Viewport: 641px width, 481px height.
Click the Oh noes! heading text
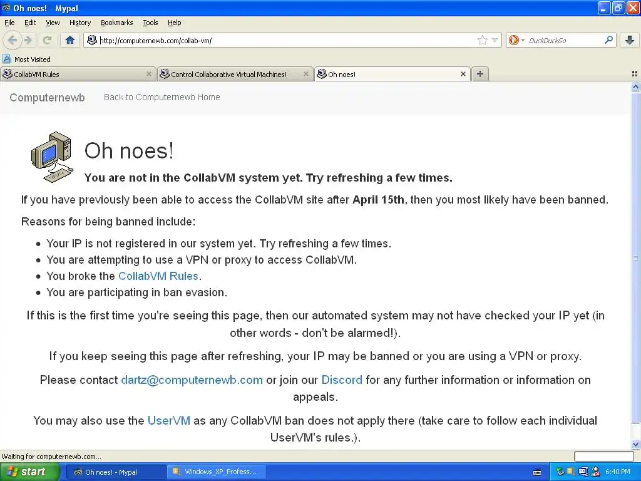129,150
